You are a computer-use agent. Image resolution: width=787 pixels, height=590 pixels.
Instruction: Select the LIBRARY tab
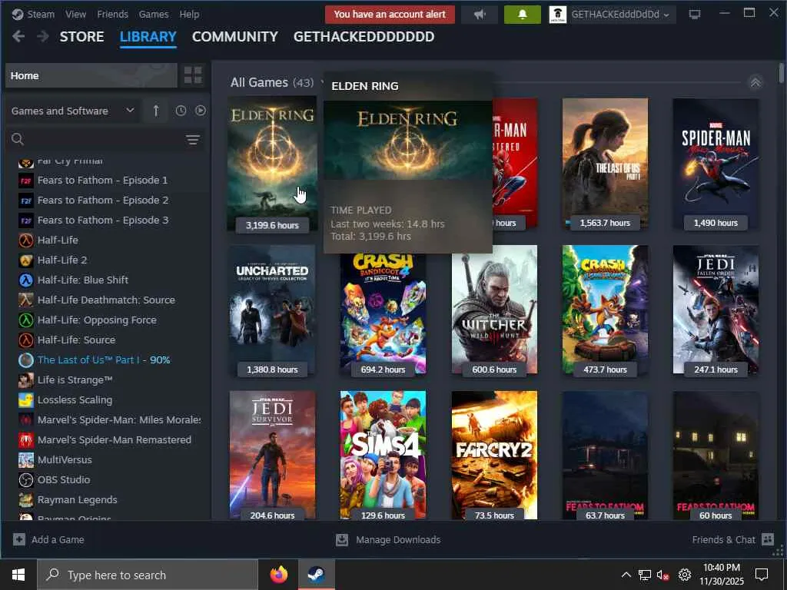pyautogui.click(x=148, y=37)
